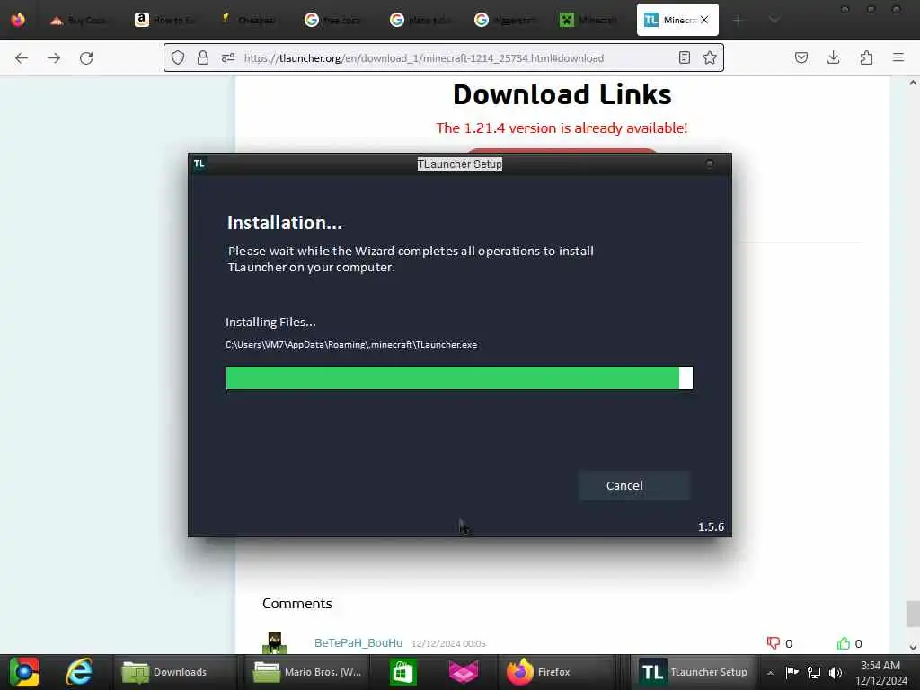Open the site permissions icon in address bar
This screenshot has width=920, height=690.
228,57
